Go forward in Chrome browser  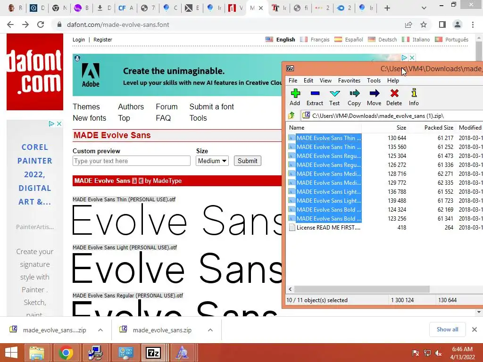coord(25,25)
